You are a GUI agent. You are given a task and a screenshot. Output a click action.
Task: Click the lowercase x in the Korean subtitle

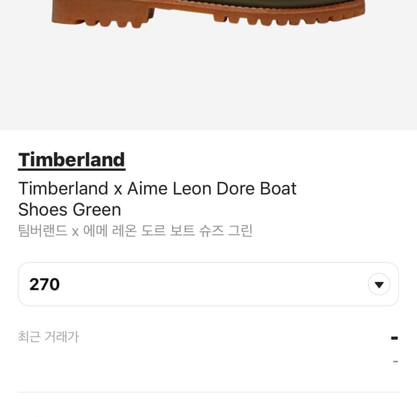(75, 231)
